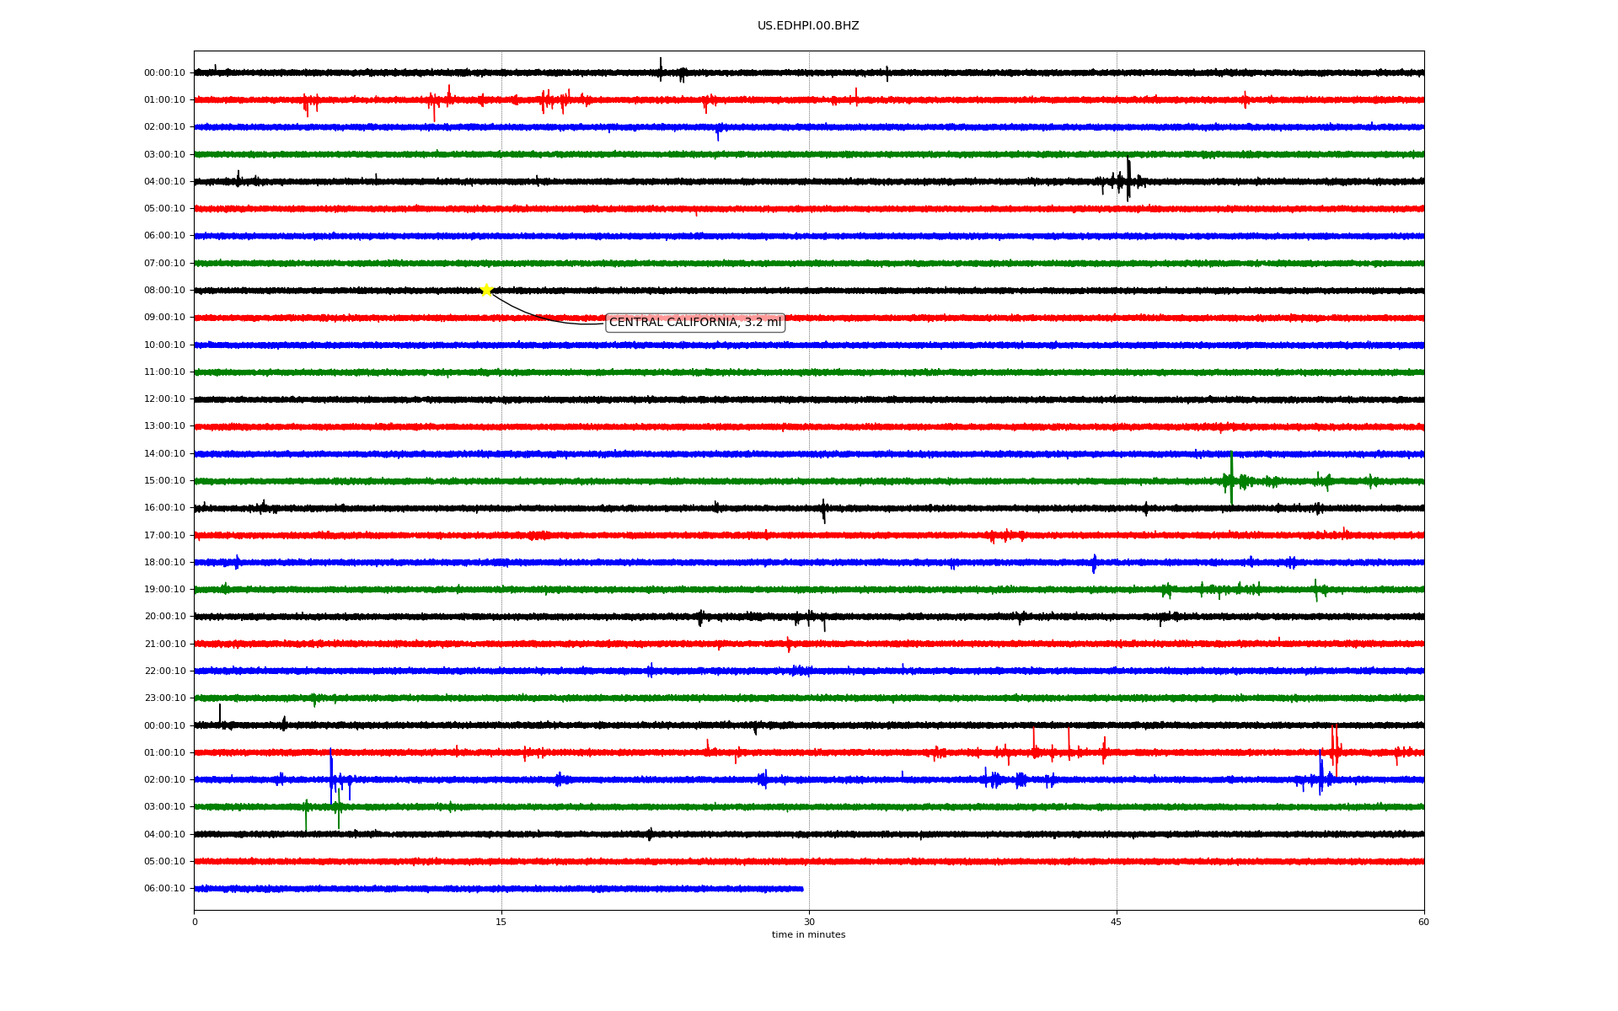Click the x-axis tick label 60
Screen dimensions: 1618x1011
click(x=1423, y=922)
